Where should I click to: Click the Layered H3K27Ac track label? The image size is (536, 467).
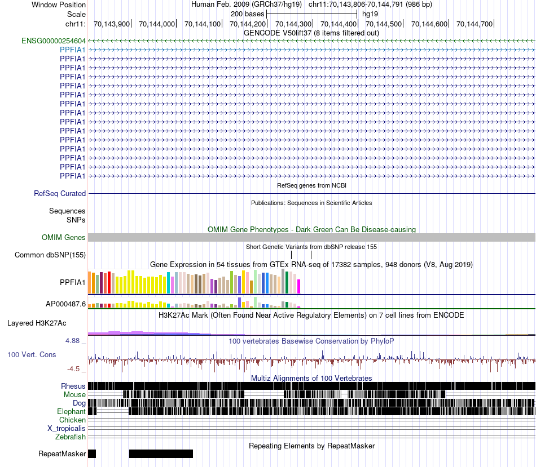(37, 323)
